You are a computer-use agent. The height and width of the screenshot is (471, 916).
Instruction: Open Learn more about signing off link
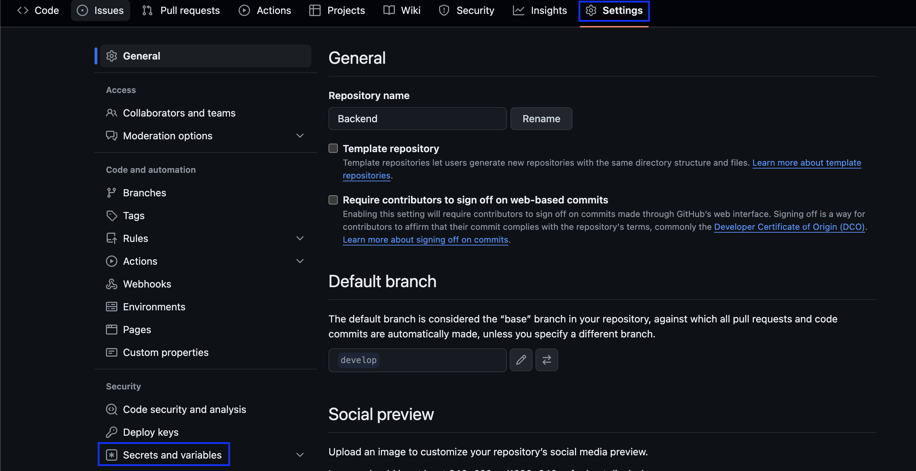pyautogui.click(x=425, y=240)
